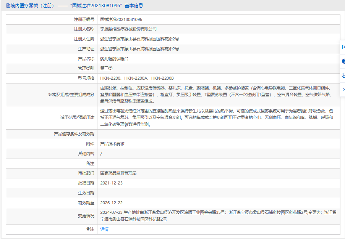Click the 产品技术要求 attachment text
Screen dimensions: 345x239
(112, 144)
